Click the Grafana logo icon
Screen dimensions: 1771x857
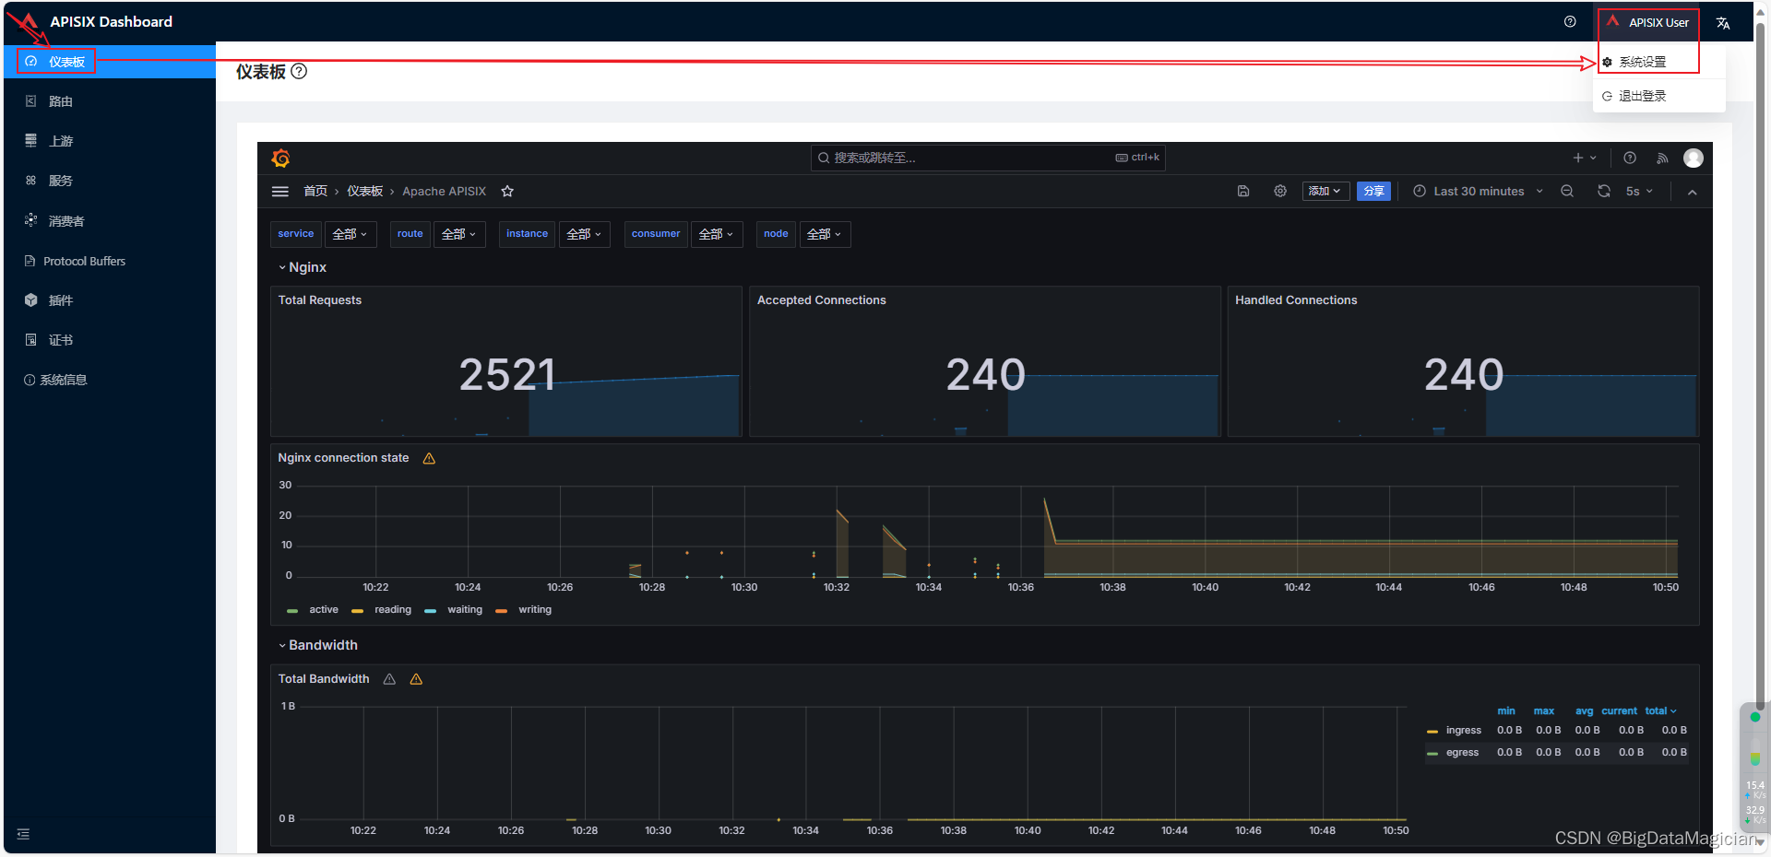tap(280, 158)
